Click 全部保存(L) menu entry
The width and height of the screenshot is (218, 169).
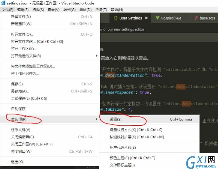(x=50, y=98)
